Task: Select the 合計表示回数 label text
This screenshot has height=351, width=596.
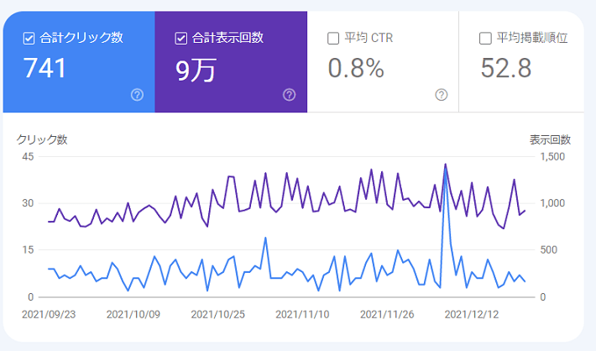Action: [227, 38]
